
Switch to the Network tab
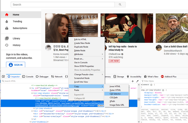point(57,77)
